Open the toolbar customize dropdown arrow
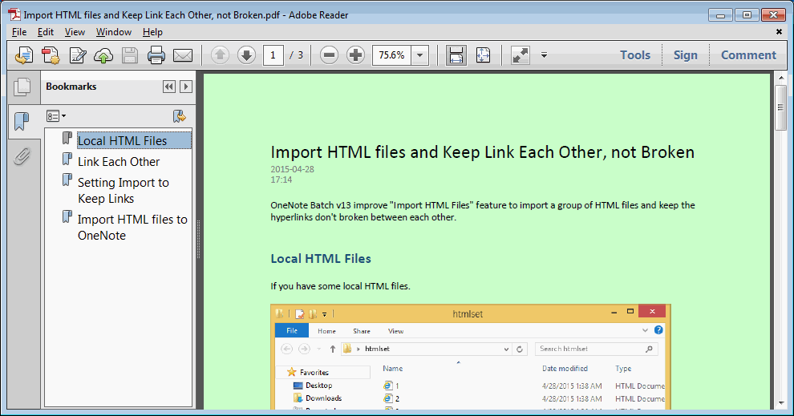Screen dimensions: 794x416 click(544, 55)
